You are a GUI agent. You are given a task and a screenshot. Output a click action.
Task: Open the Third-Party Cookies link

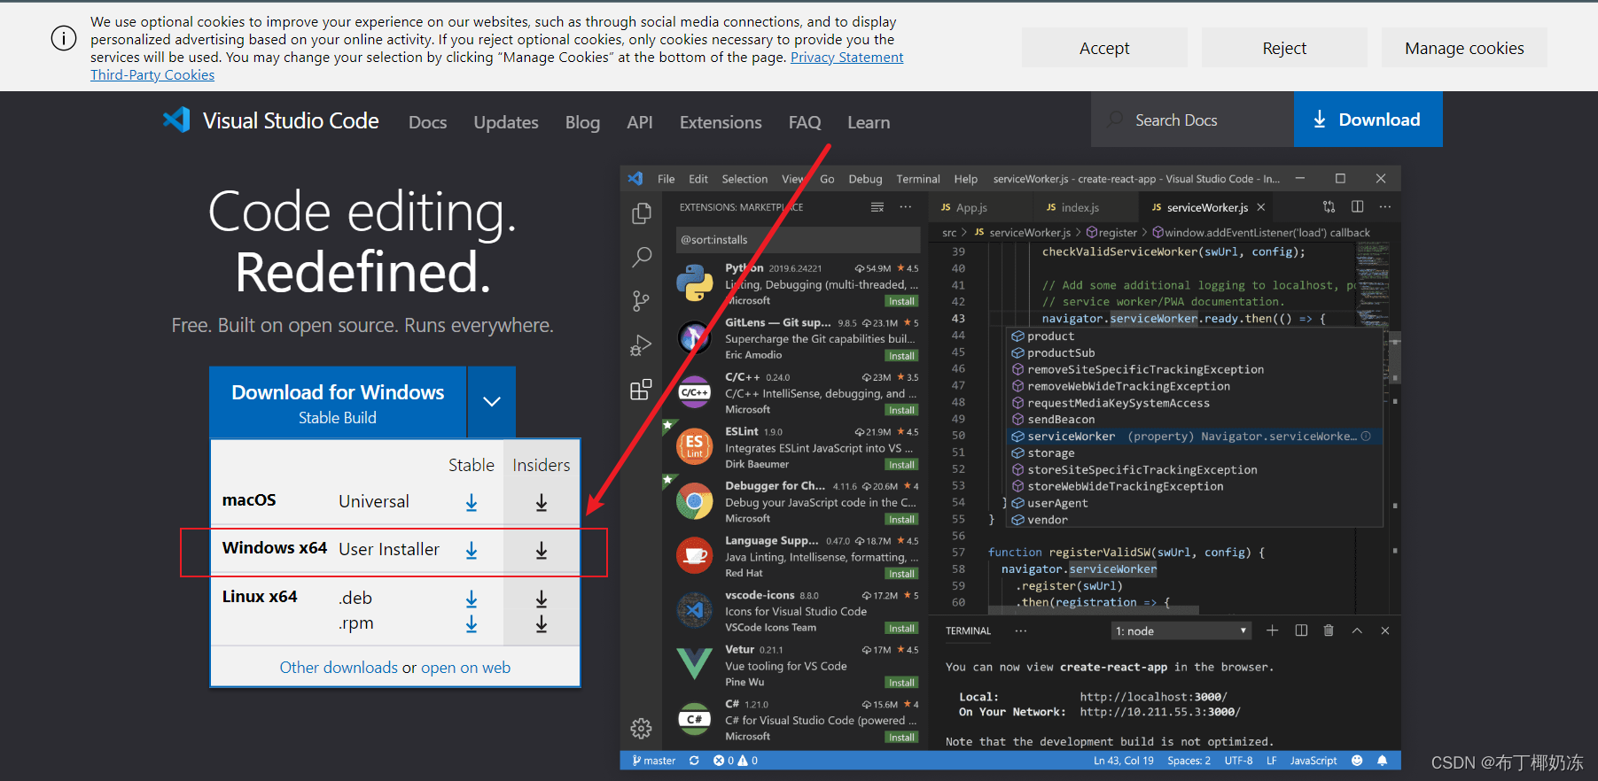click(152, 75)
